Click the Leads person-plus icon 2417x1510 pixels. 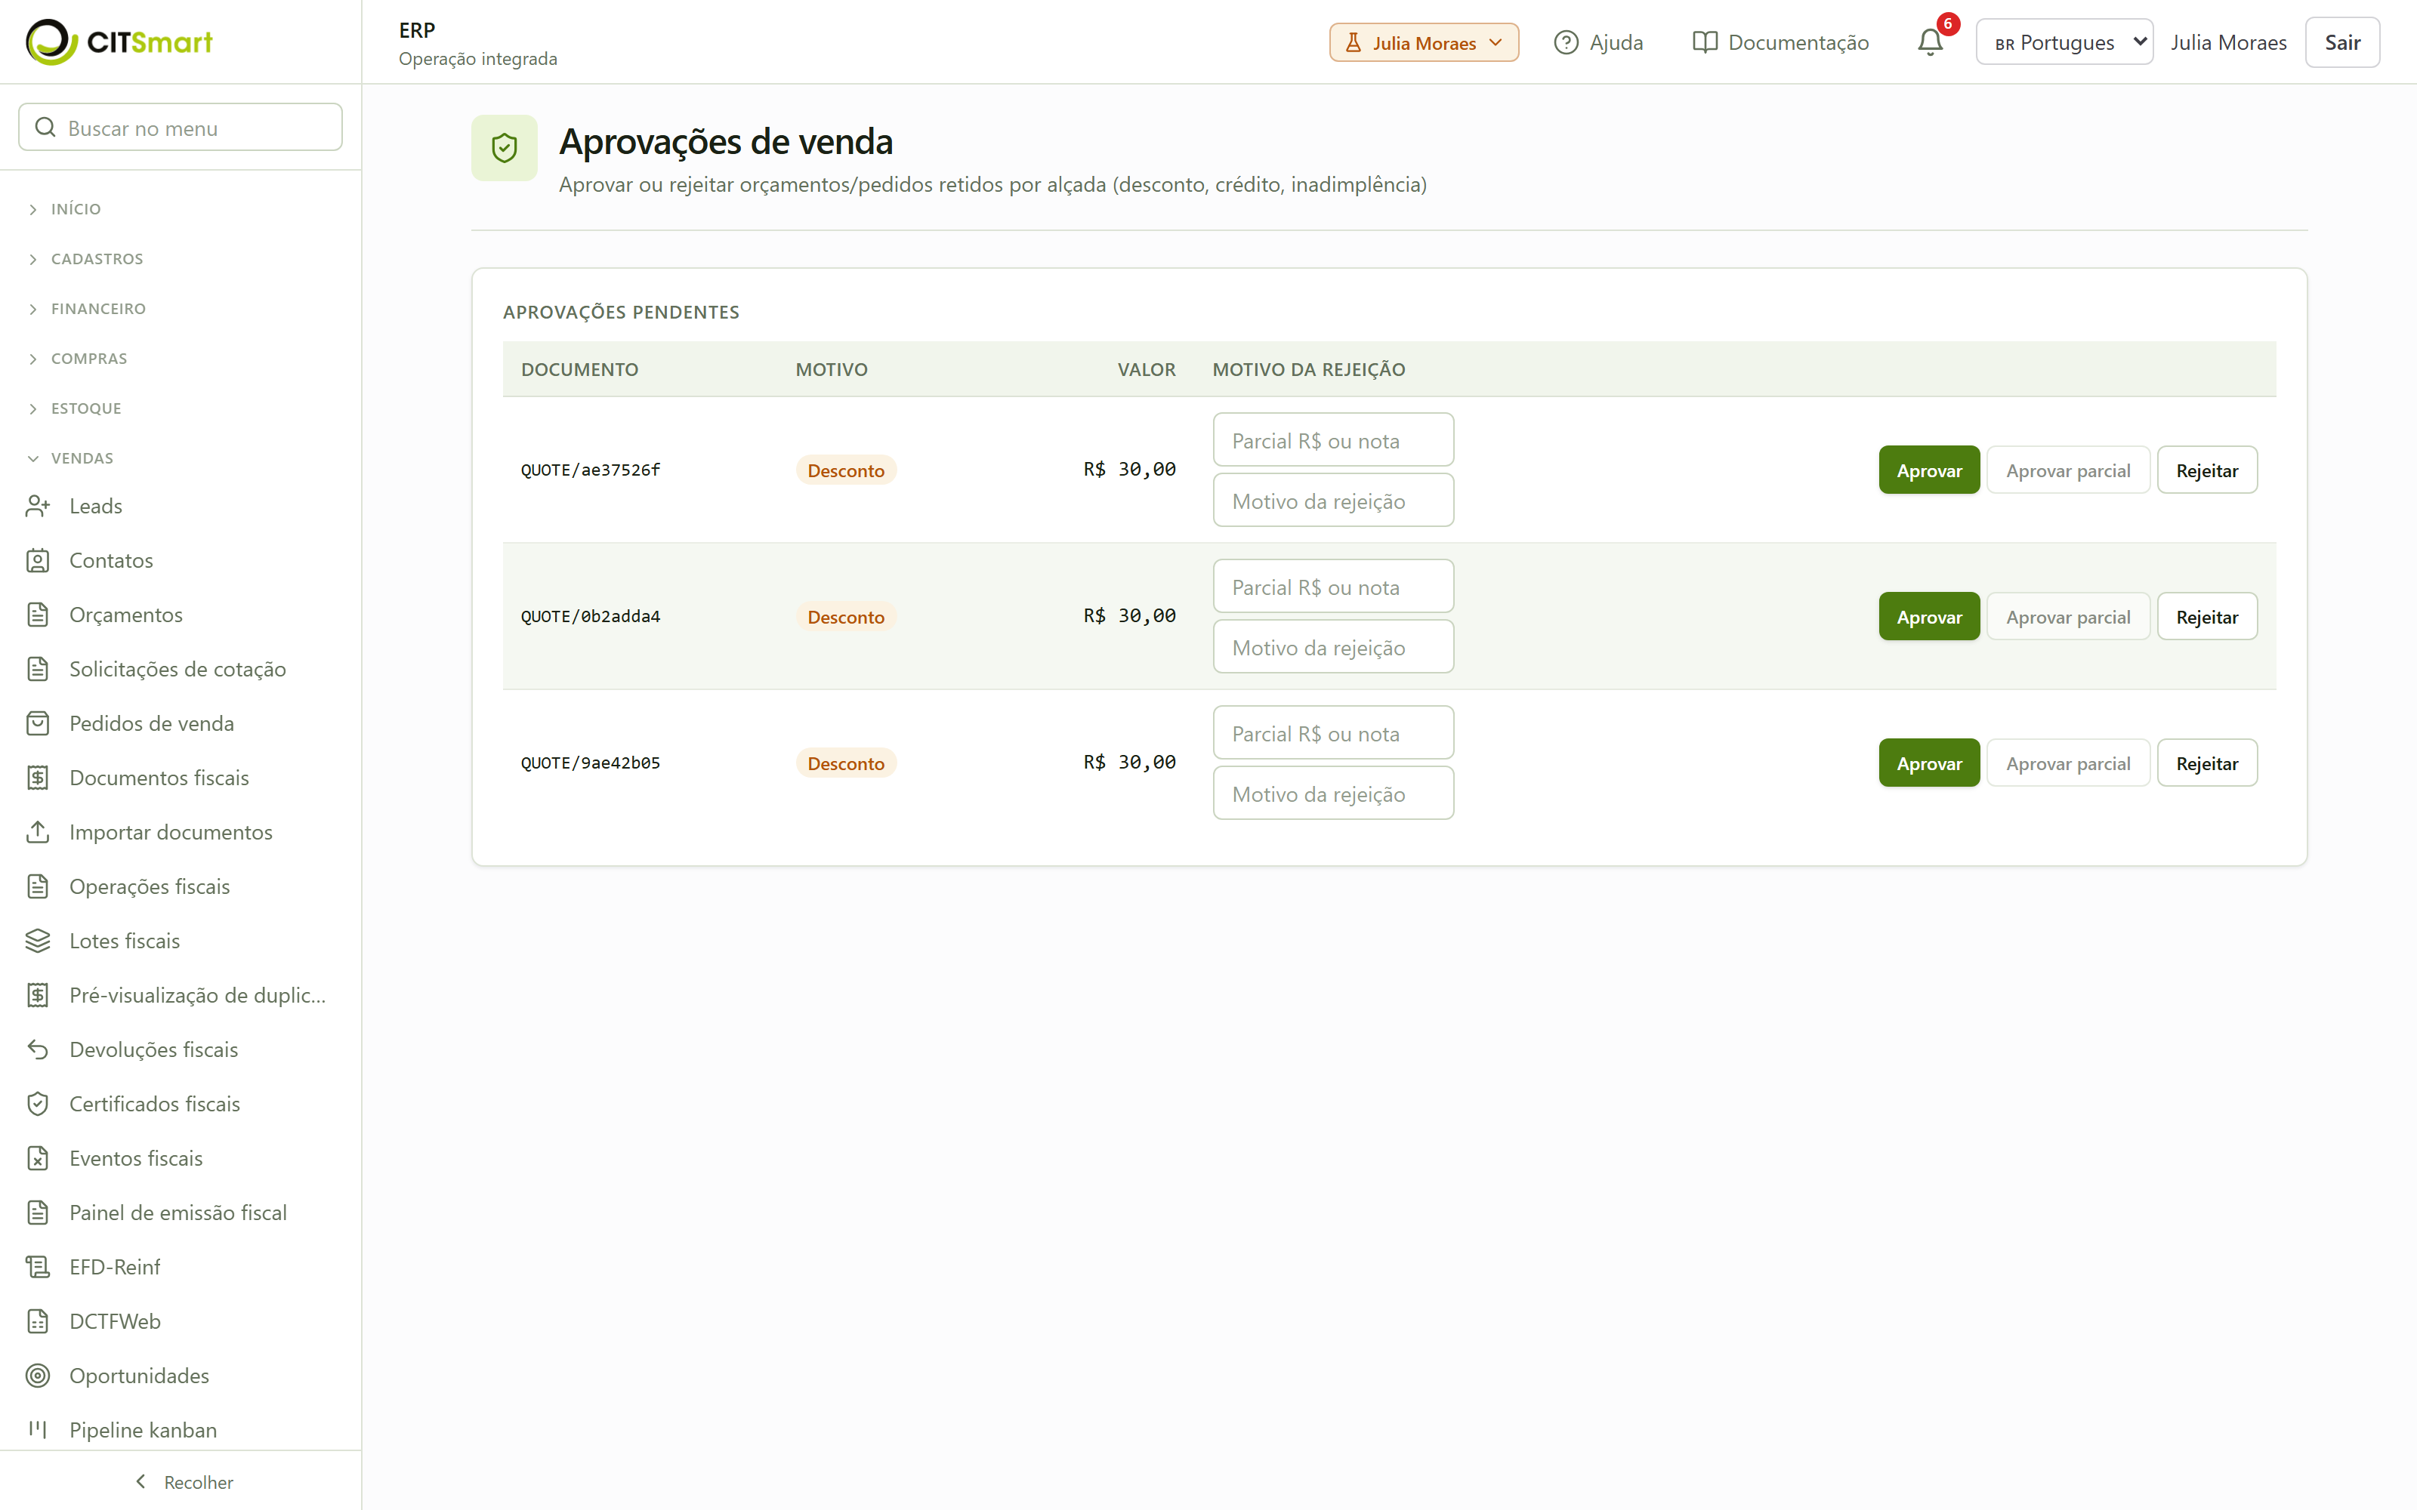[38, 507]
